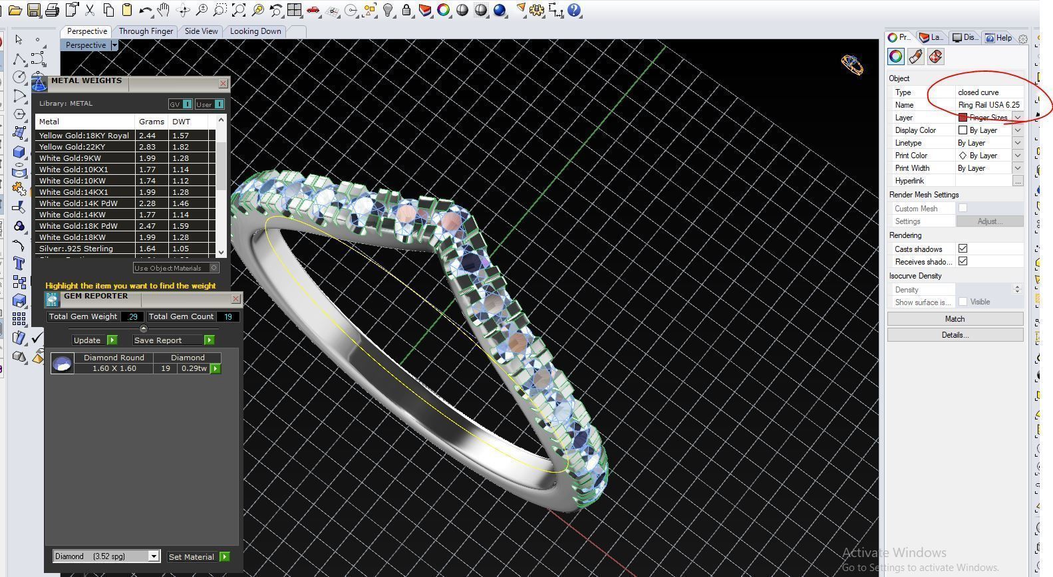Print using the printer icon

point(52,11)
